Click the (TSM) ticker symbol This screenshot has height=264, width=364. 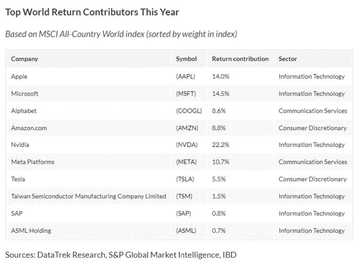click(184, 196)
